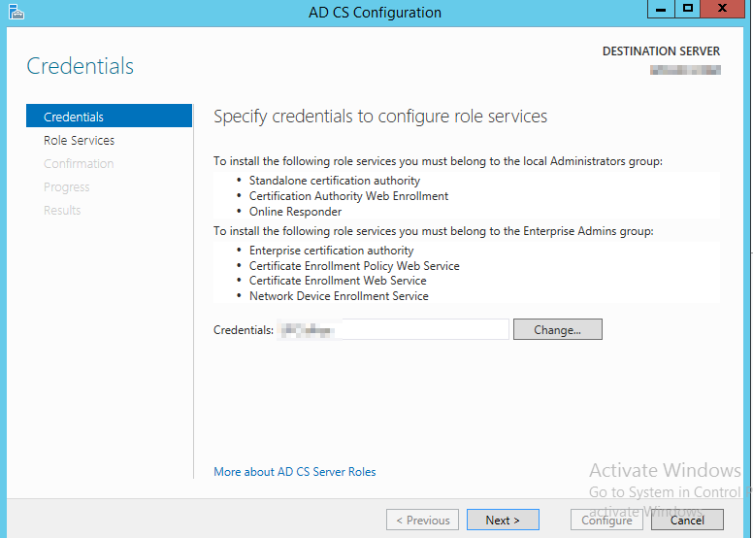The height and width of the screenshot is (538, 753).
Task: Select the Confirmation step in sidebar
Action: 79,163
